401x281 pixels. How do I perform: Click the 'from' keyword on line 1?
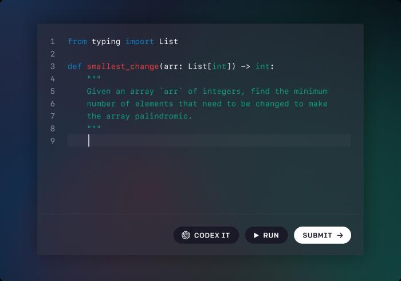click(77, 41)
